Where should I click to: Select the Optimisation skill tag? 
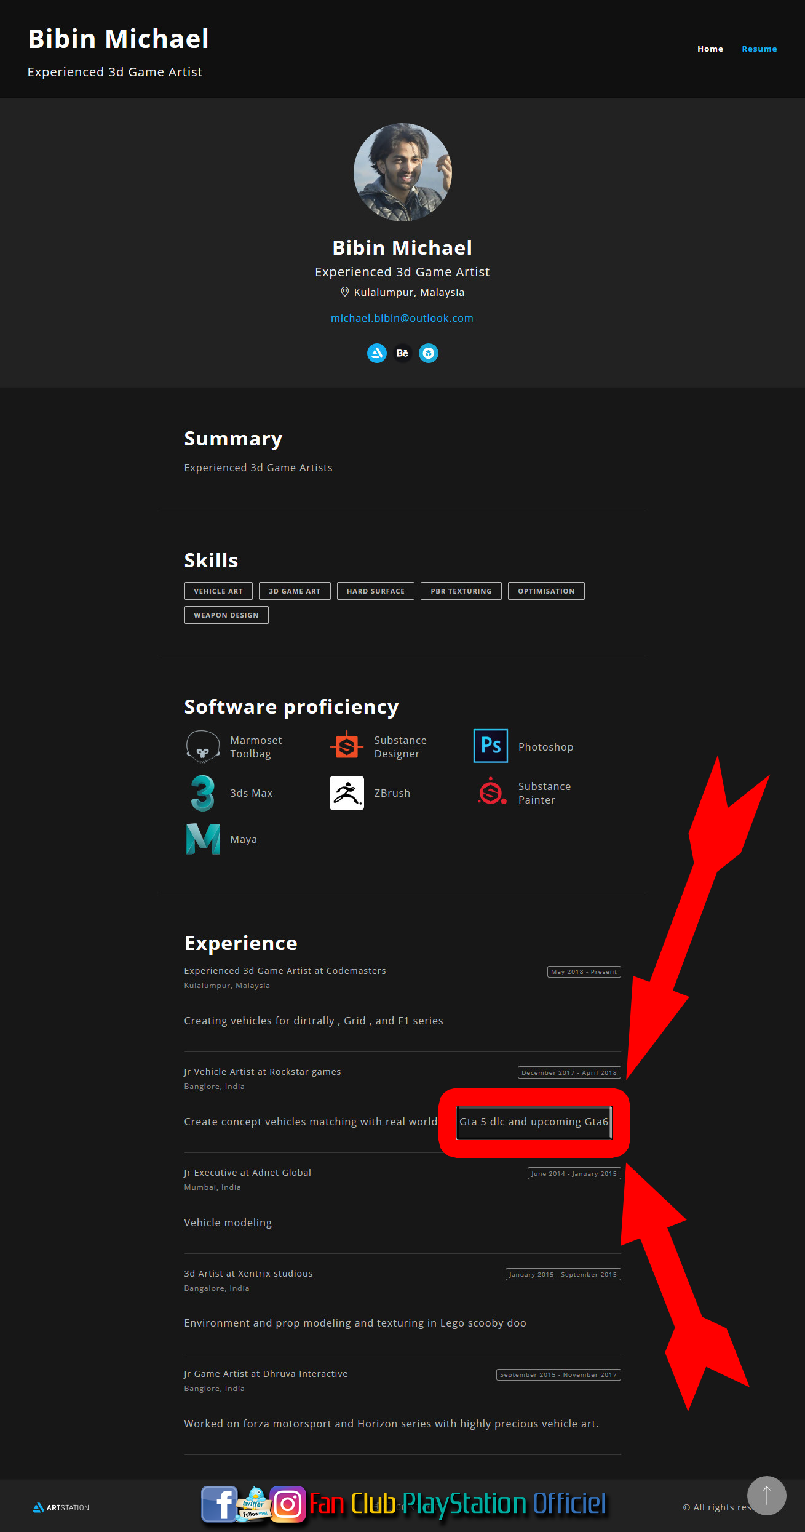[x=546, y=591]
